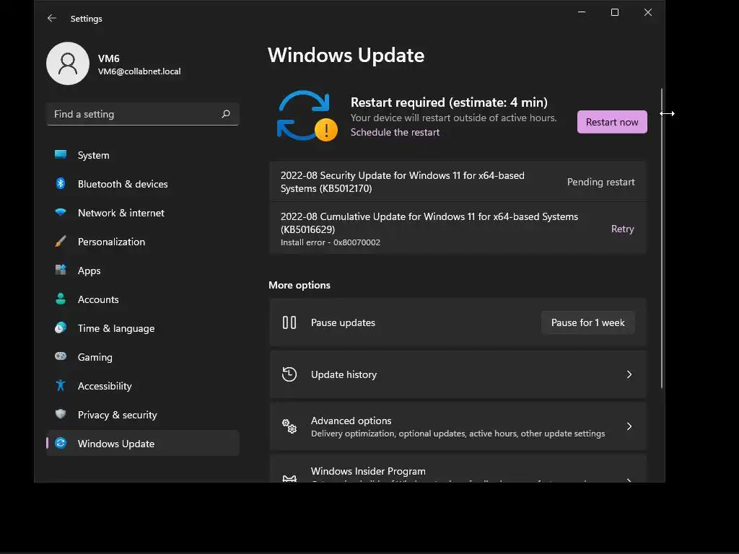This screenshot has height=554, width=739.
Task: Retry the KB5016629 cumulative update
Action: click(x=622, y=229)
